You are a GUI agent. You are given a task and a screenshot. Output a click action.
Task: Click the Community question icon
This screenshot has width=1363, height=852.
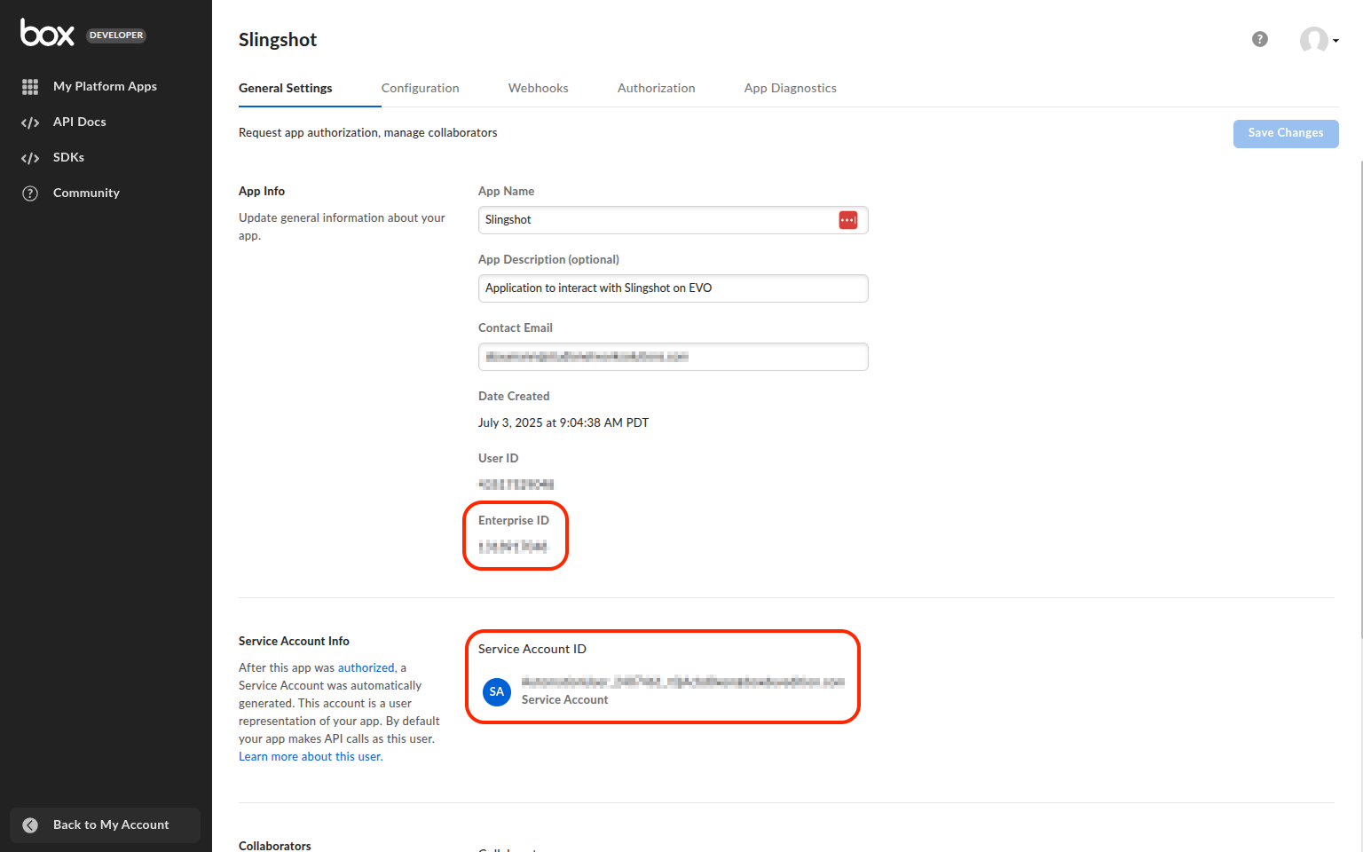click(x=30, y=193)
